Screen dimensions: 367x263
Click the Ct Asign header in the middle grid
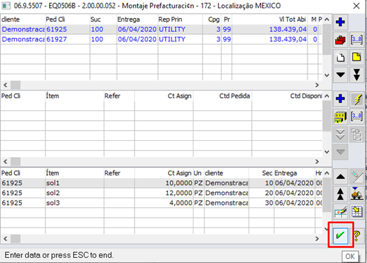pos(164,96)
